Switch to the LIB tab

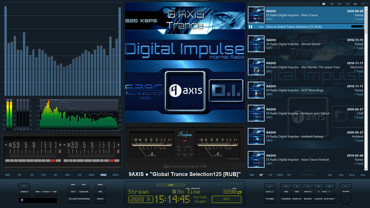pos(32,175)
